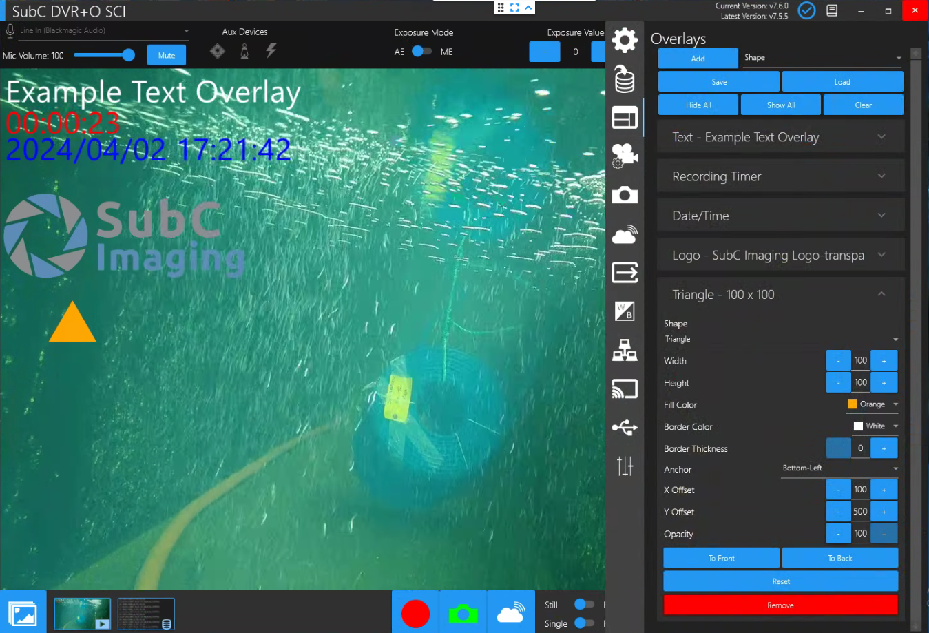Open the Anchor Bottom-Left dropdown
The height and width of the screenshot is (633, 929).
point(839,468)
